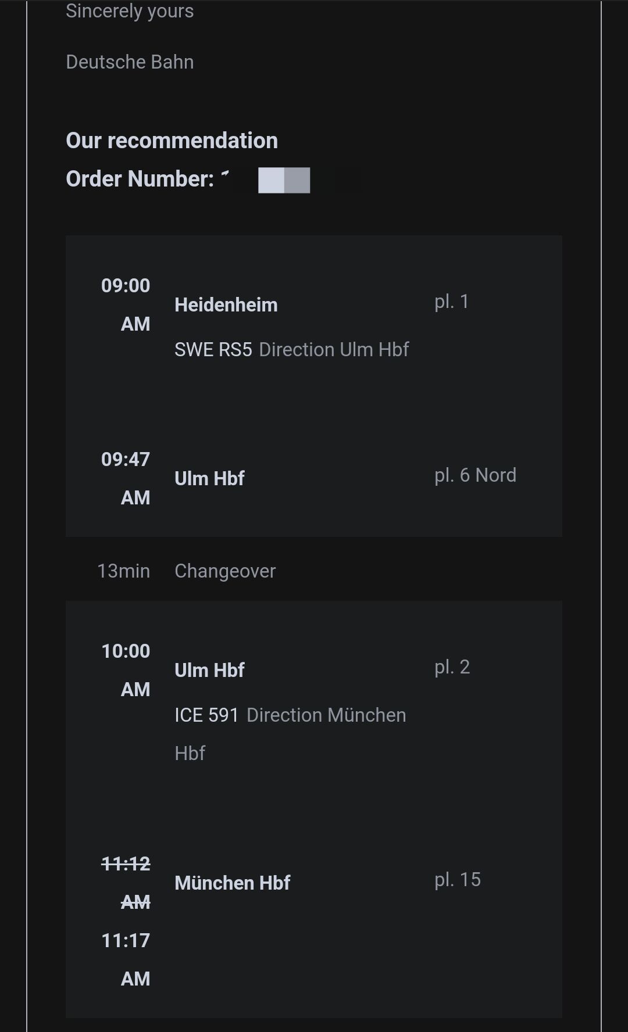Click the 'Direction München Hbf' text

pyautogui.click(x=326, y=715)
